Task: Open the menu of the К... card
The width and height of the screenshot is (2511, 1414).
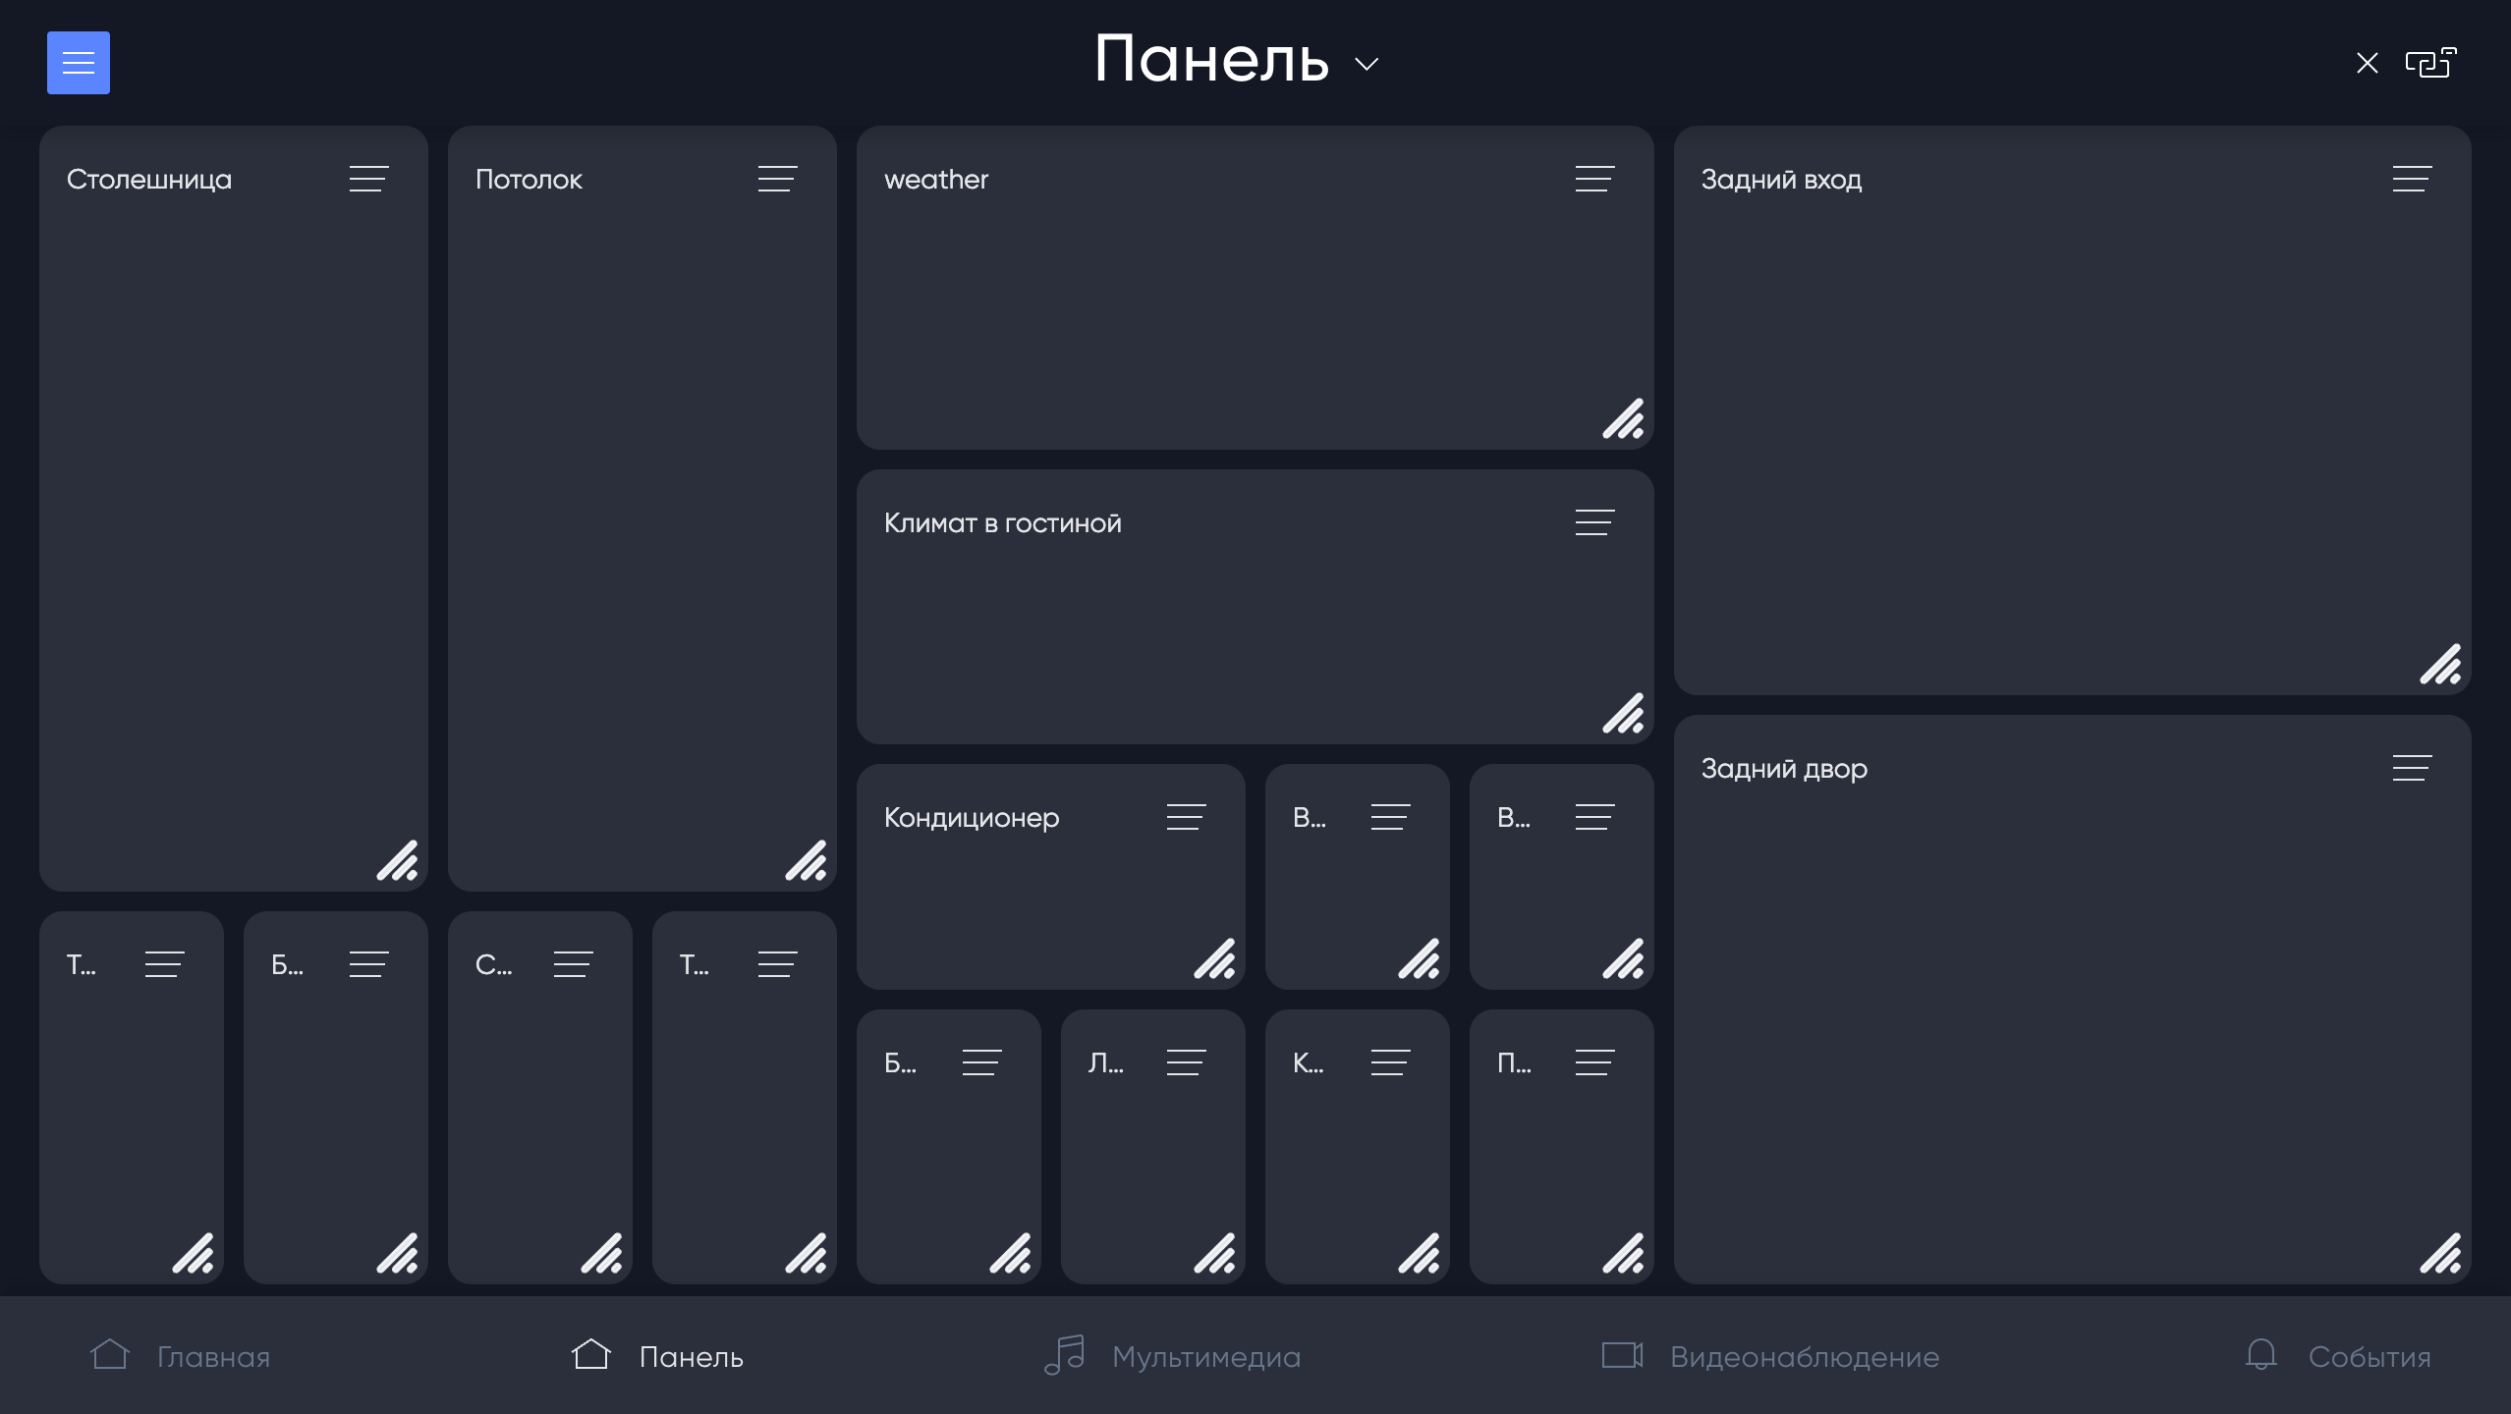Action: coord(1391,1062)
